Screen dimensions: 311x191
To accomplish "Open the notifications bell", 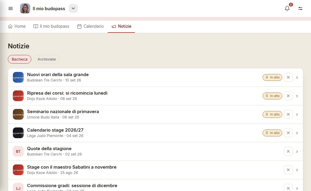I will tap(287, 9).
